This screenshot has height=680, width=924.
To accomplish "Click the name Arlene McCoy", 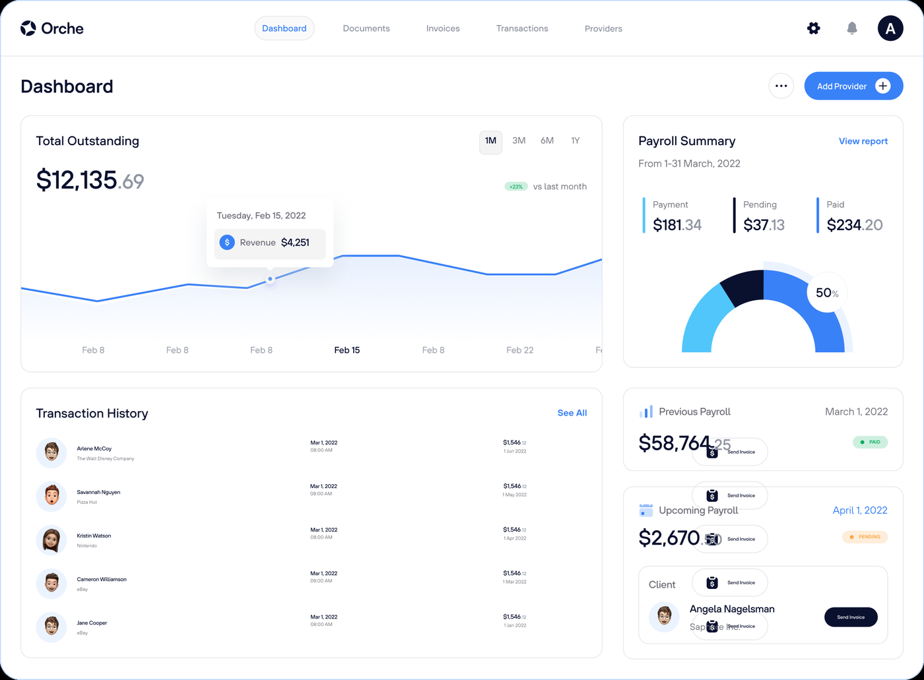I will pos(94,448).
